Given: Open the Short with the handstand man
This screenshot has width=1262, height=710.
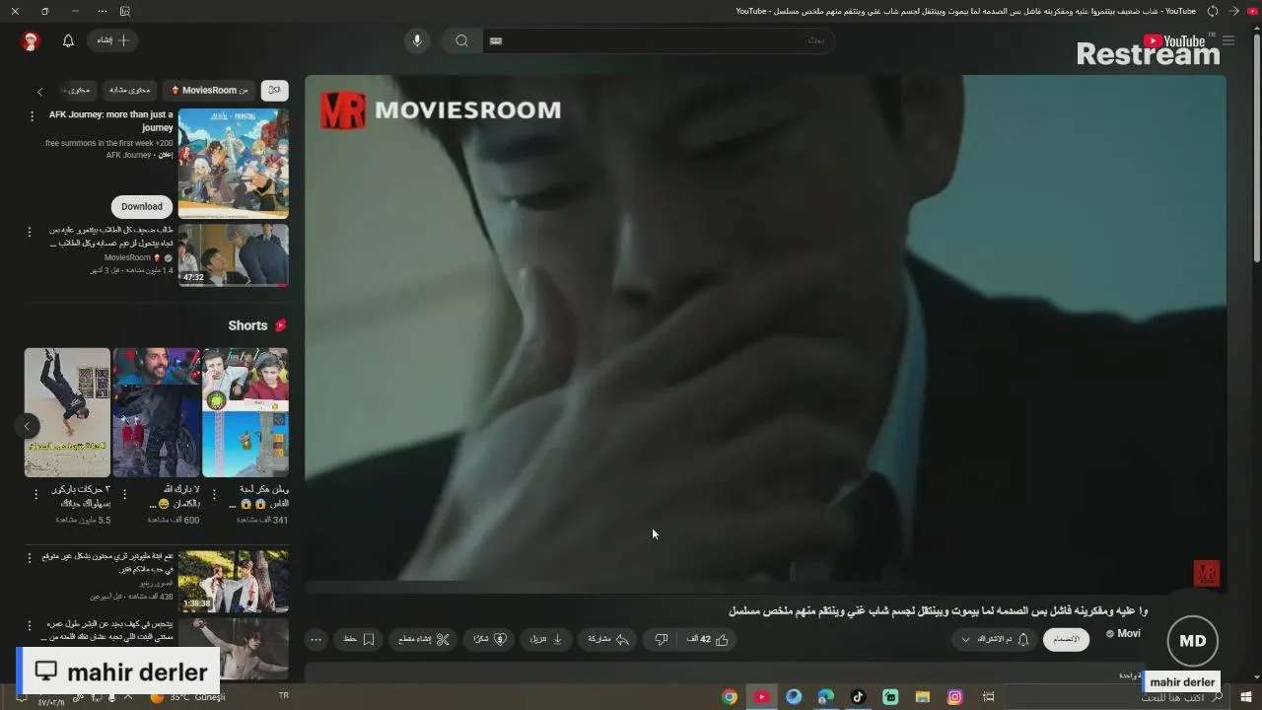Looking at the screenshot, I should click(x=67, y=412).
